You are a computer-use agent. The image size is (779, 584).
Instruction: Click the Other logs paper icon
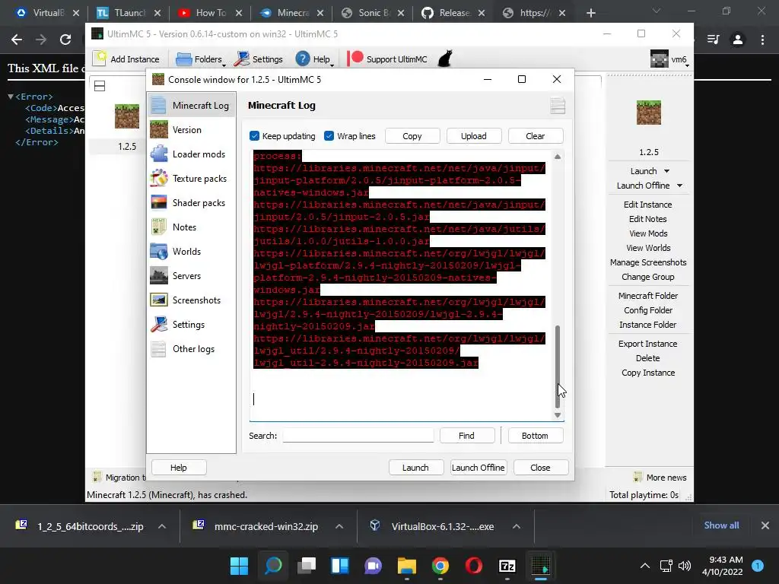point(159,348)
